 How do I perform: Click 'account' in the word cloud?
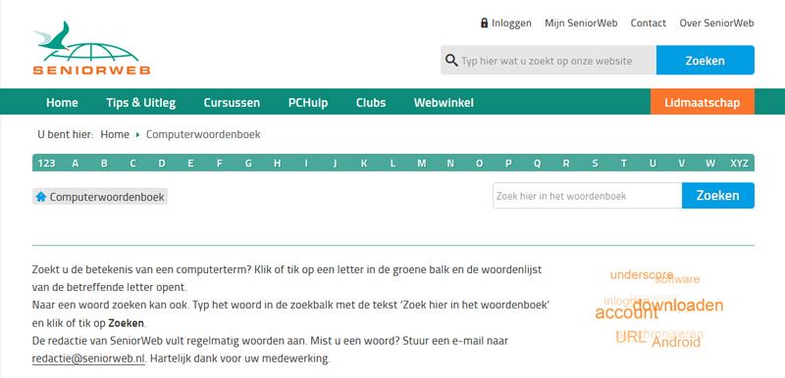pos(626,313)
